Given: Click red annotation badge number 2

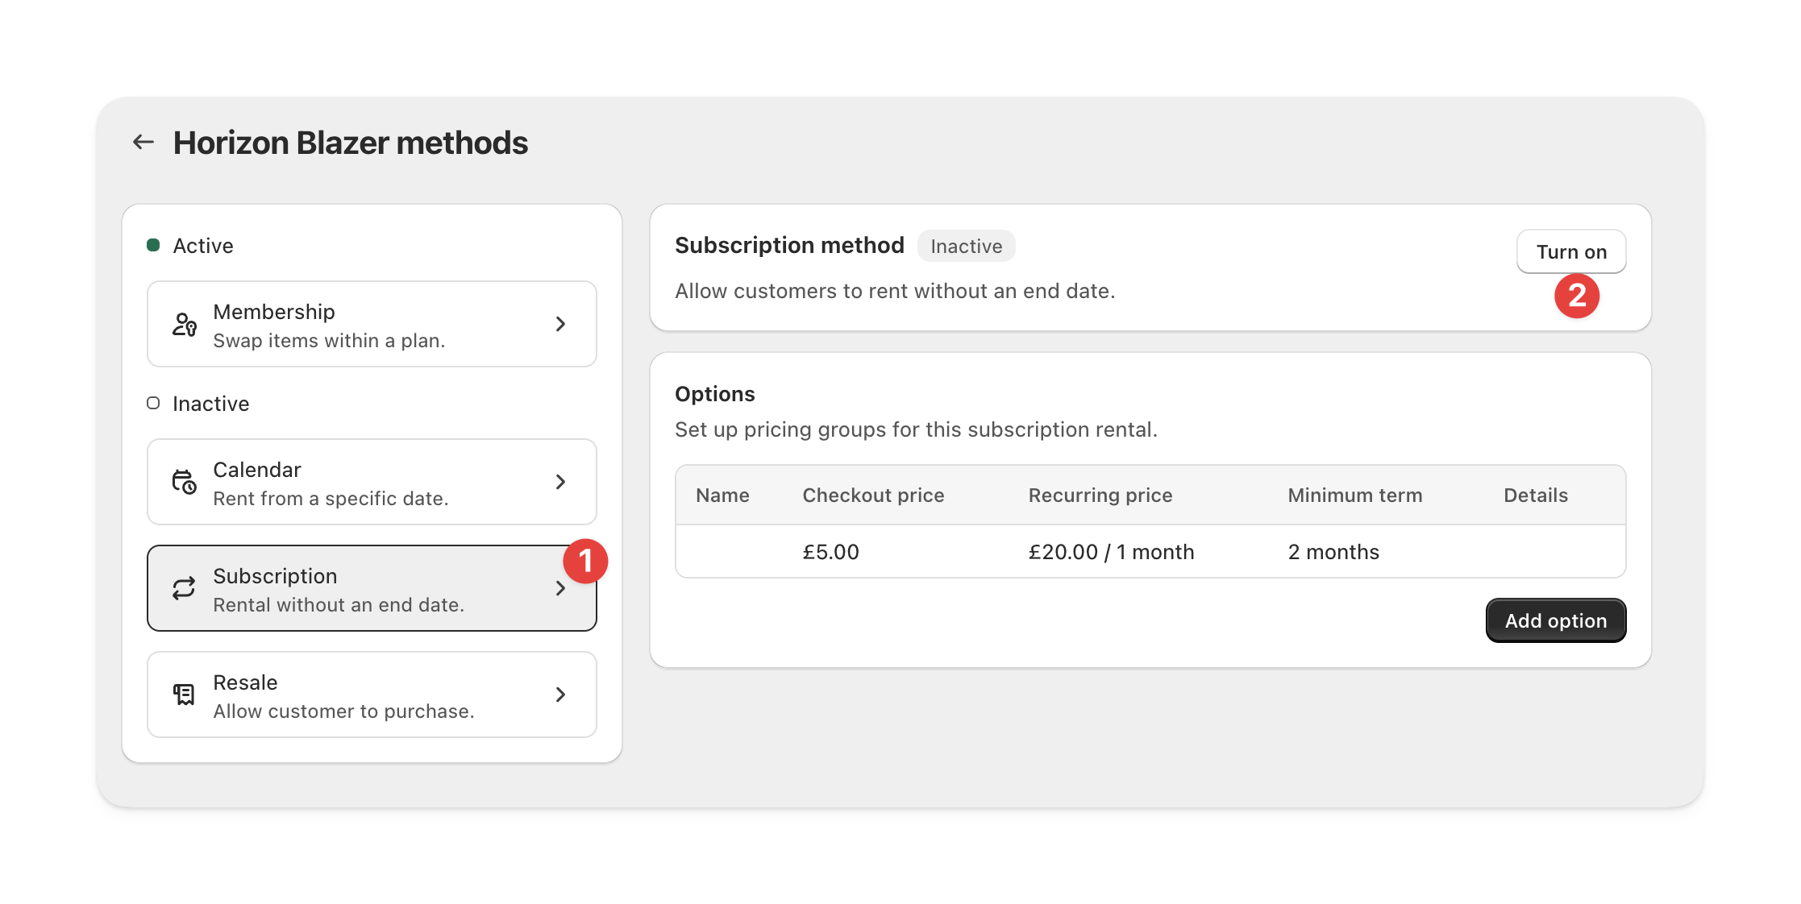Looking at the screenshot, I should [1577, 296].
